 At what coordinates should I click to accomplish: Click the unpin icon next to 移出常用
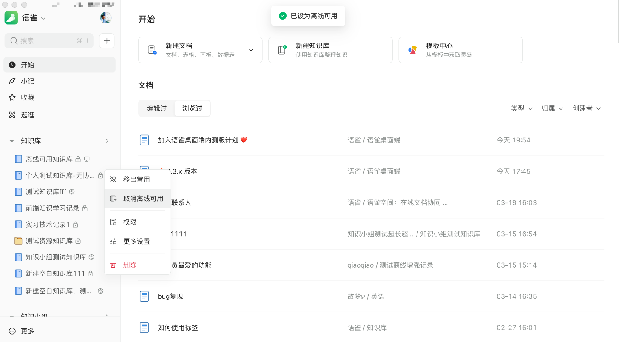tap(113, 179)
